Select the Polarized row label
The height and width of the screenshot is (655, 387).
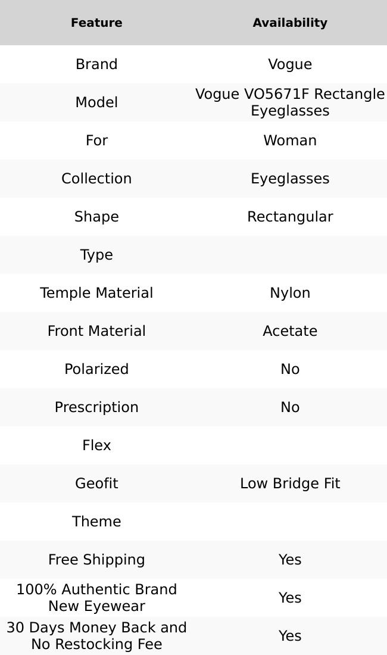tap(96, 369)
